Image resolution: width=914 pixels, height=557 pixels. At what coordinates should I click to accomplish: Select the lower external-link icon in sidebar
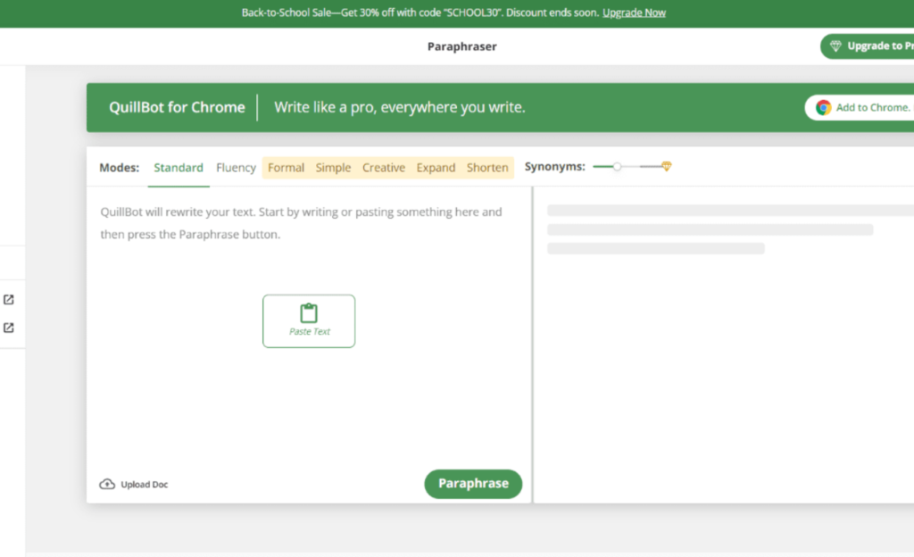click(x=10, y=328)
